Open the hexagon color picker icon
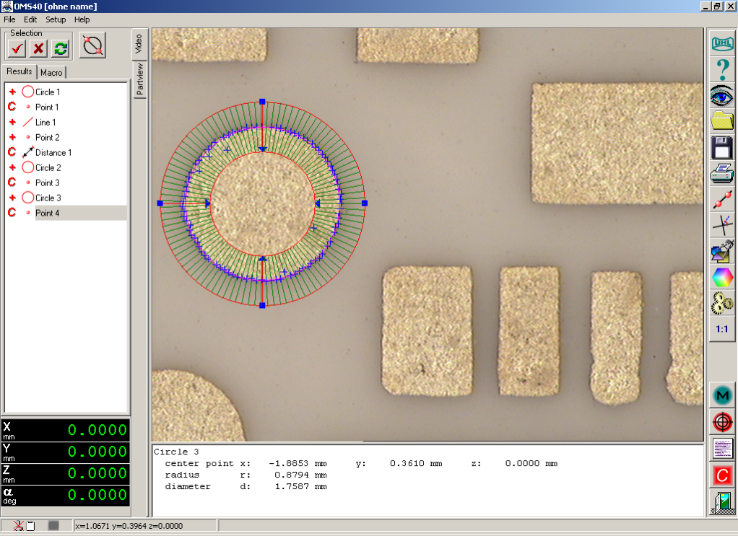 722,277
